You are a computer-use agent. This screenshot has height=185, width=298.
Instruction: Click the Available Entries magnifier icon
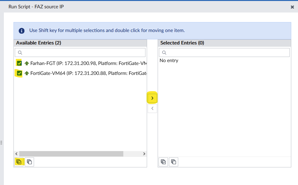point(20,52)
